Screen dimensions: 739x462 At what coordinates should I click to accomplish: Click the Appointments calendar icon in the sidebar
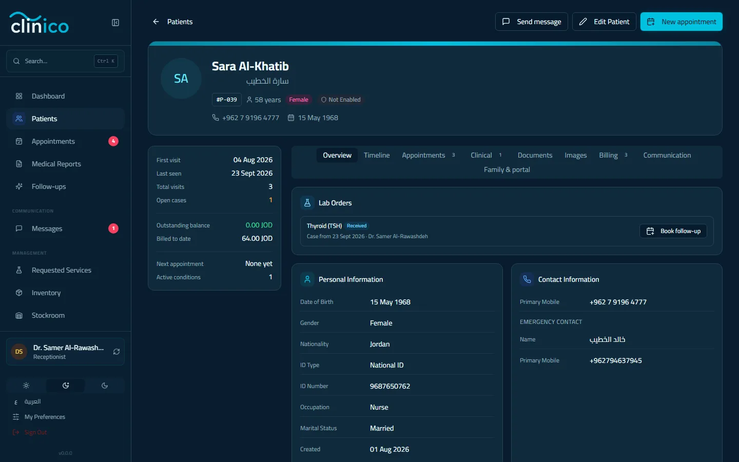pos(19,141)
